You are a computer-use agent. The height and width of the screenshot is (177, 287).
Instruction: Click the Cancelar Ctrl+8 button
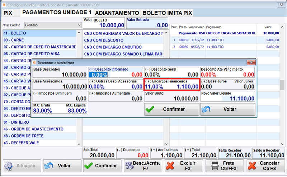[265, 166]
